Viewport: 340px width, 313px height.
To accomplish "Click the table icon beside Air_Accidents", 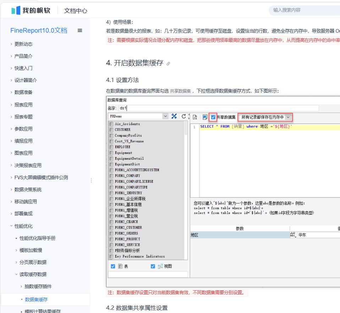I will pyautogui.click(x=111, y=124).
